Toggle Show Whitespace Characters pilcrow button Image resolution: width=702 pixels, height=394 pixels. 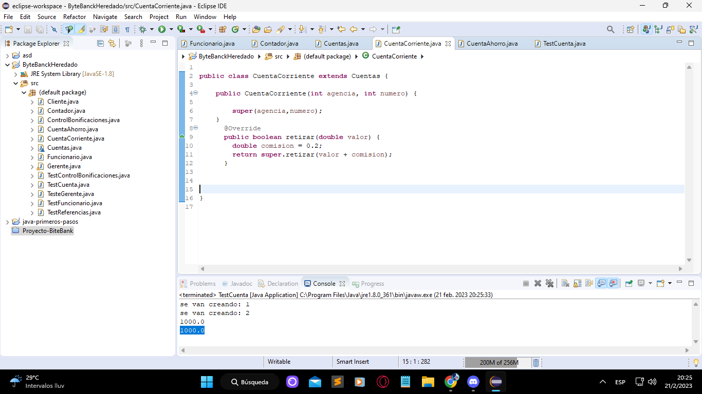(x=127, y=29)
